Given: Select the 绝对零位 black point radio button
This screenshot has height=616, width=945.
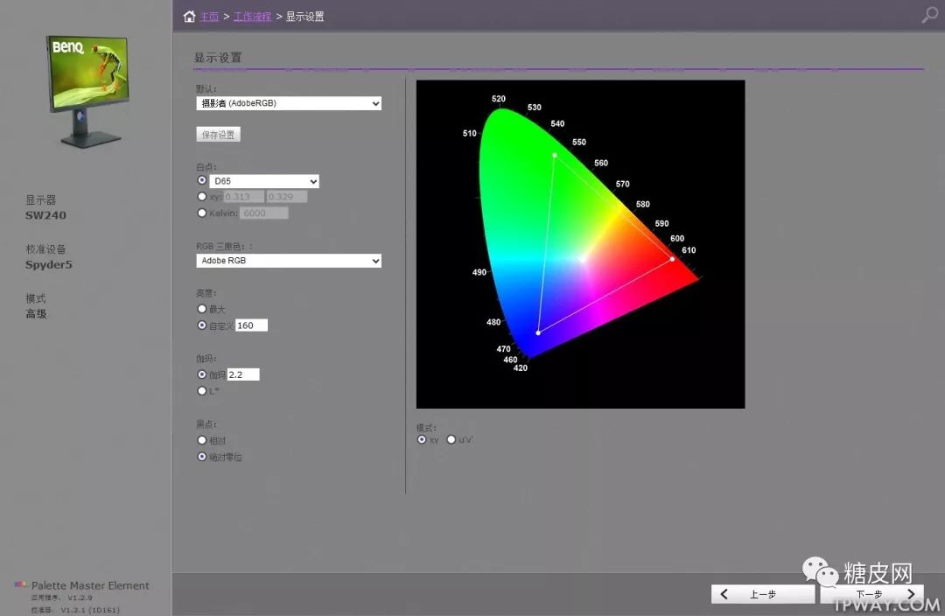Looking at the screenshot, I should [x=202, y=457].
